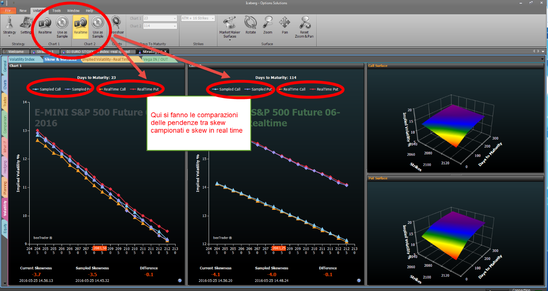
Task: Open the Tools menu
Action: [57, 11]
